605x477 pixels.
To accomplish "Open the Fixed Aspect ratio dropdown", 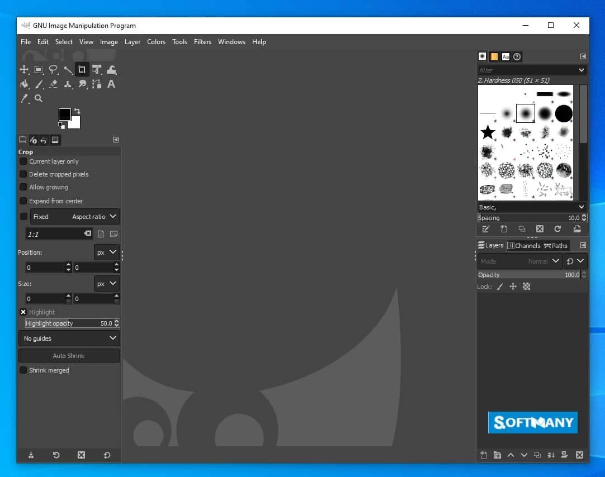I will (75, 217).
